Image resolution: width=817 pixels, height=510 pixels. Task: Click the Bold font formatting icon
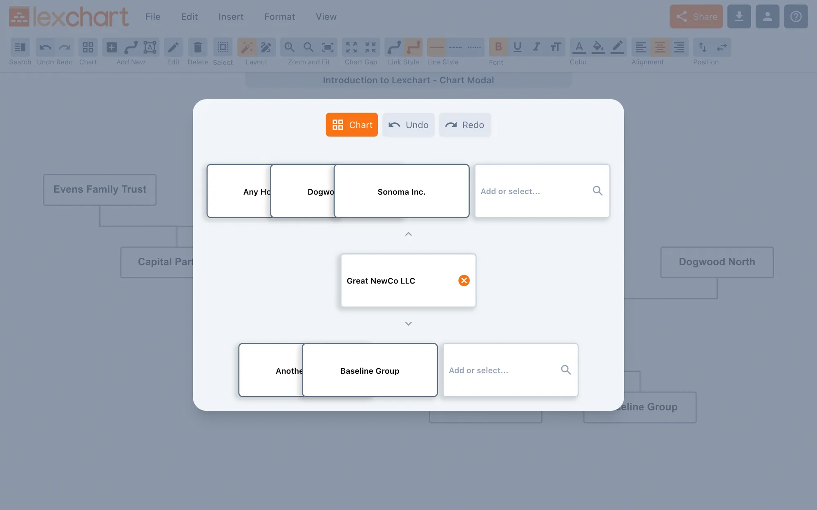(x=498, y=47)
